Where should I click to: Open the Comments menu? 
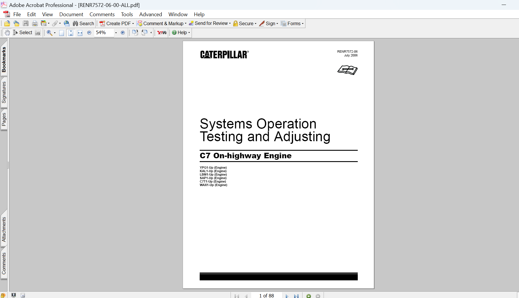pos(102,14)
